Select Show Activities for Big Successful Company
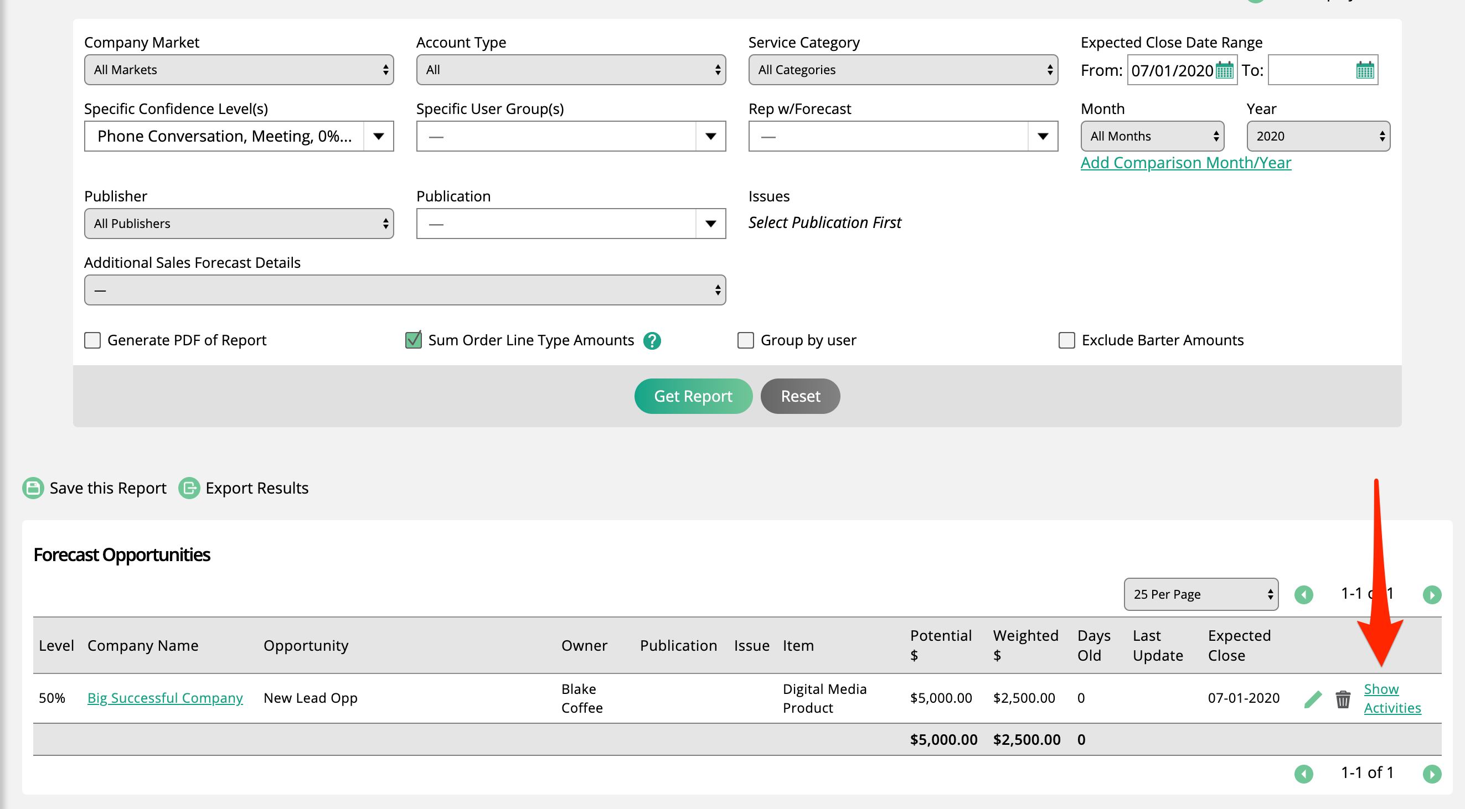Viewport: 1465px width, 809px height. (1393, 697)
